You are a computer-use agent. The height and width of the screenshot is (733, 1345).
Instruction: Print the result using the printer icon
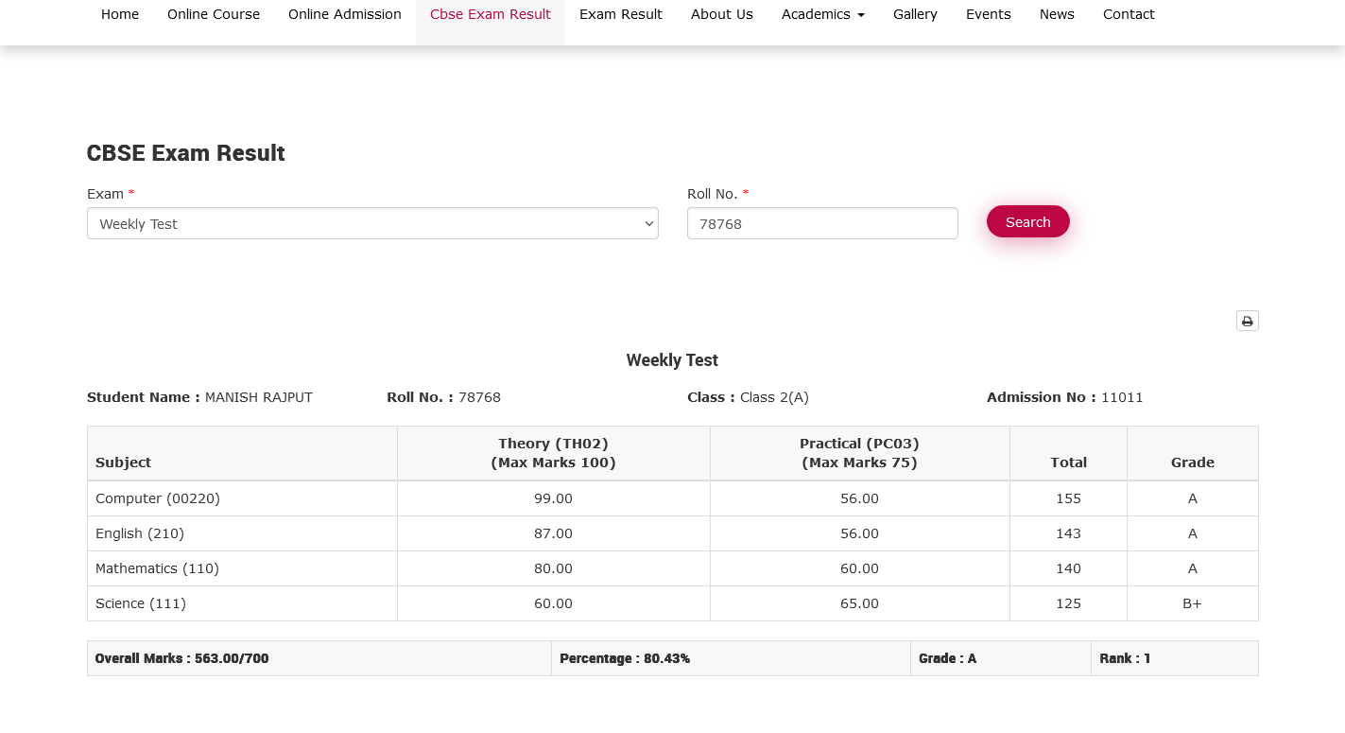click(1247, 322)
